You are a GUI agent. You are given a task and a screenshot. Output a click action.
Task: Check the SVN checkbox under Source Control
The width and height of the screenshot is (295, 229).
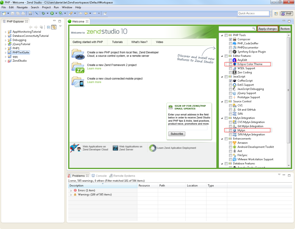(230, 114)
